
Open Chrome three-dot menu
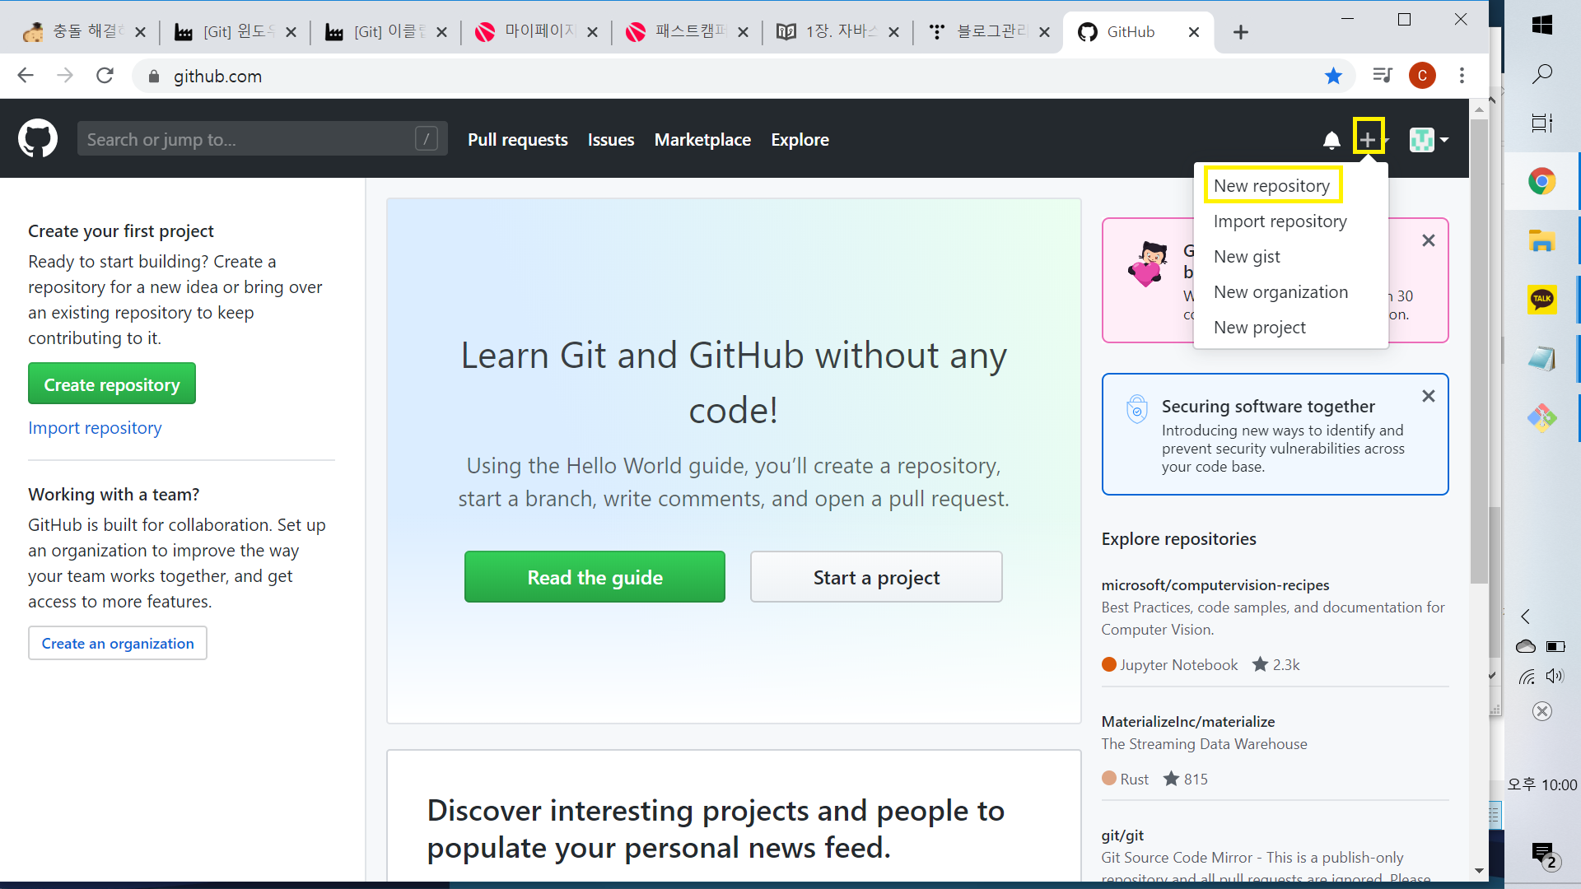(x=1462, y=76)
